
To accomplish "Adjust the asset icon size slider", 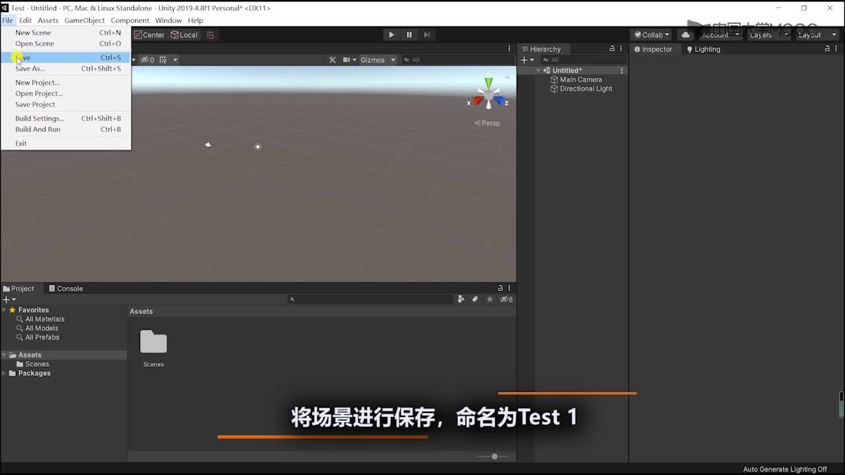I will click(x=494, y=457).
